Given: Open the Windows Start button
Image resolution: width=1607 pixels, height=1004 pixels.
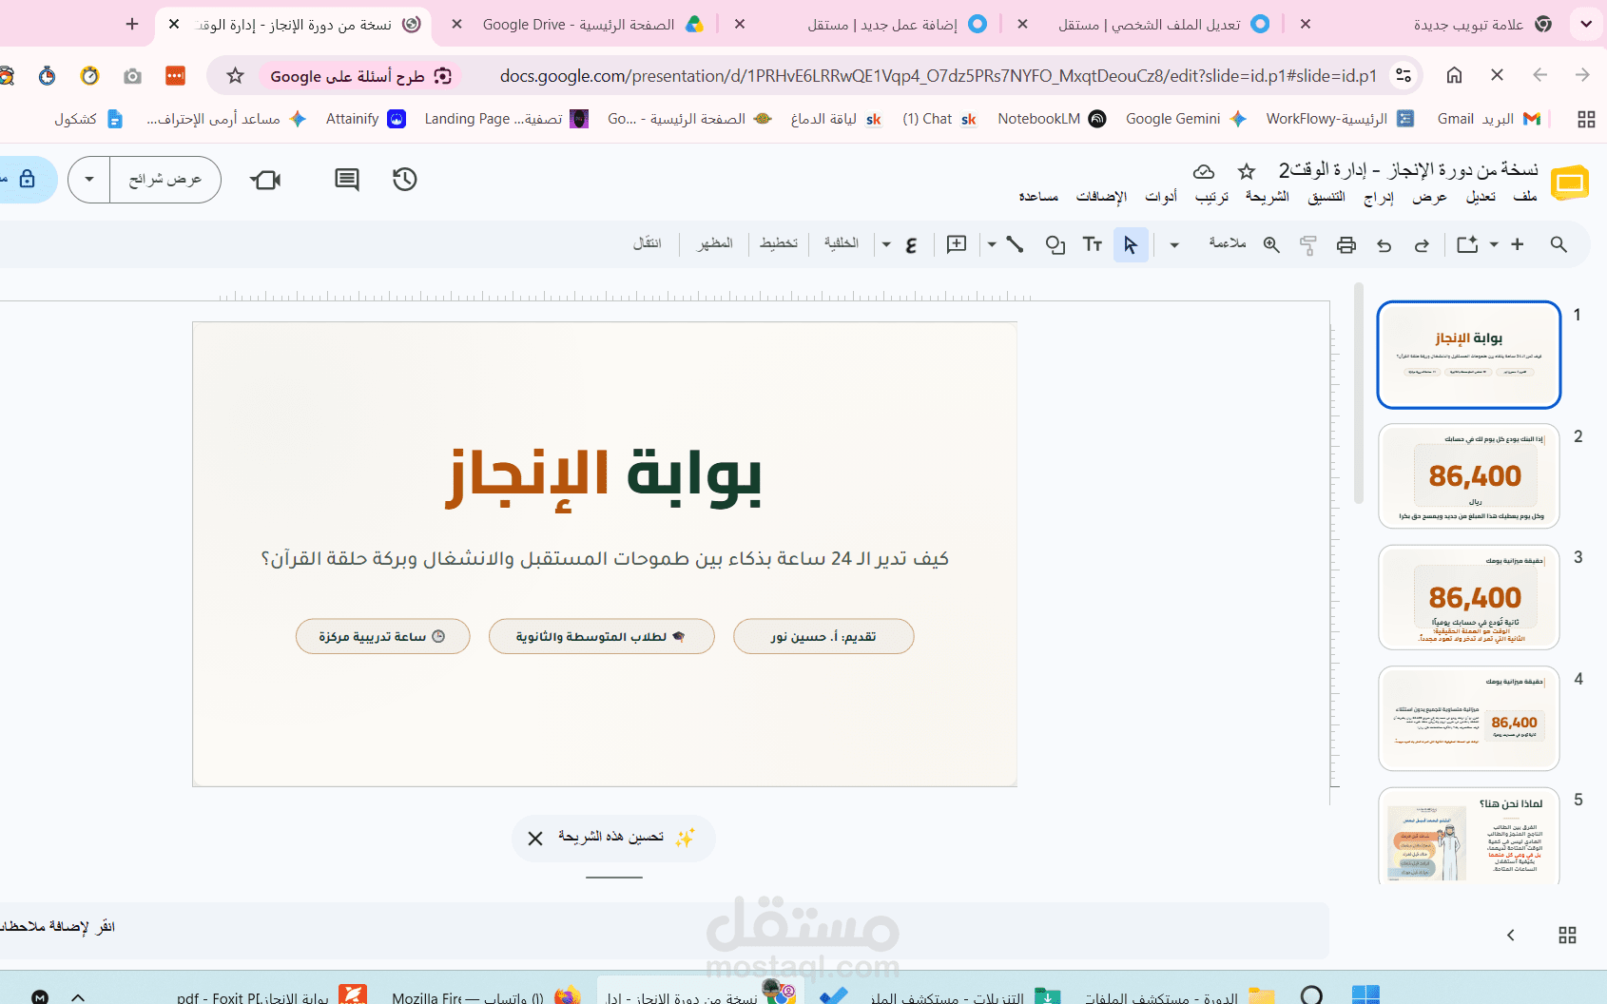Looking at the screenshot, I should tap(1365, 995).
